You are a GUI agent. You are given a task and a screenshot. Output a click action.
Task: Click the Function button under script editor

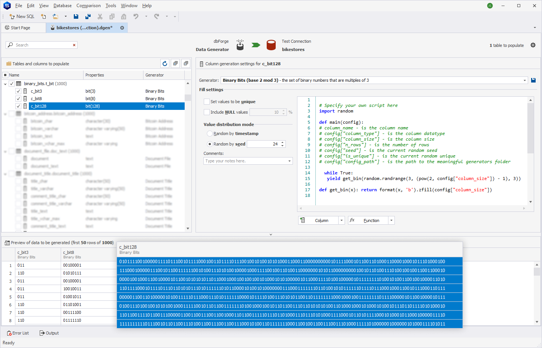(368, 220)
